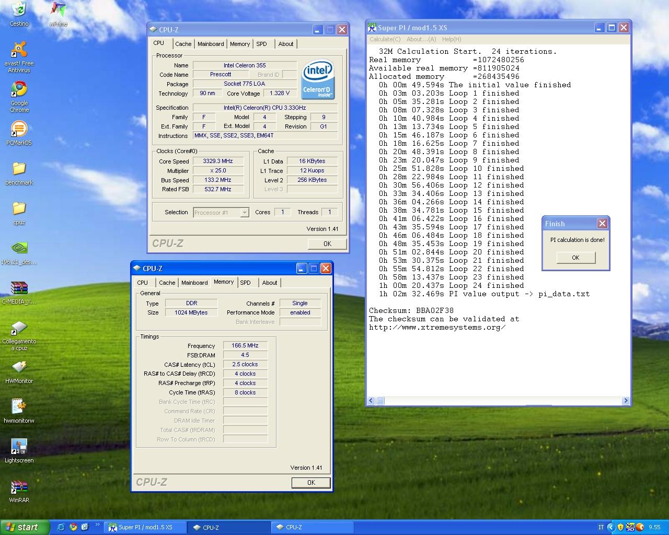This screenshot has height=535, width=669.
Task: Open the hwmonitorw desktop icon
Action: point(19,407)
